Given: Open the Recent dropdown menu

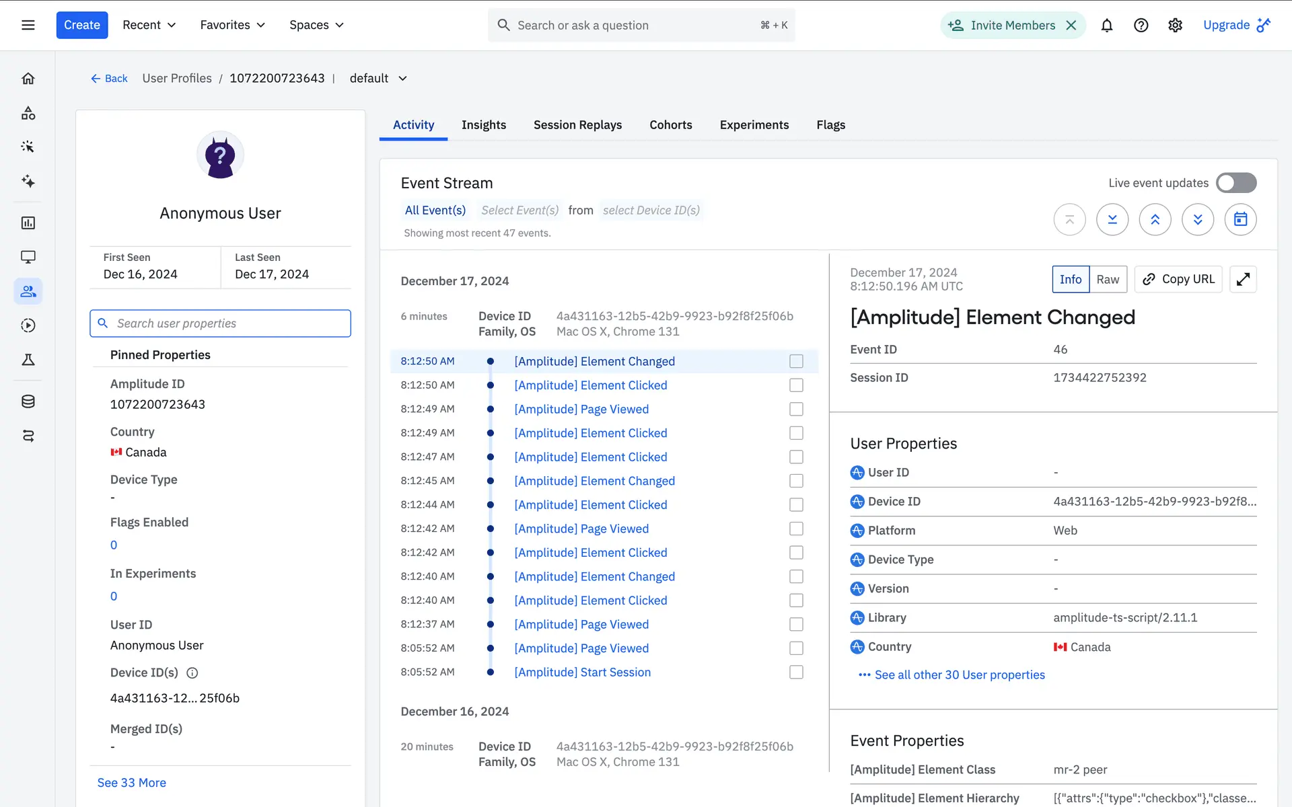Looking at the screenshot, I should (149, 25).
